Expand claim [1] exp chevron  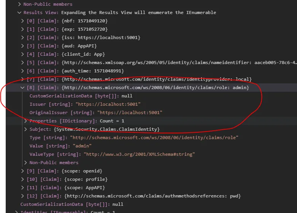22,29
